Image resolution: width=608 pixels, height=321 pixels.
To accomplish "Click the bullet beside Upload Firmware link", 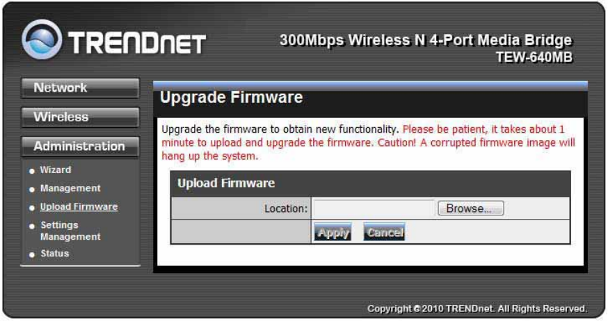I will tap(32, 208).
